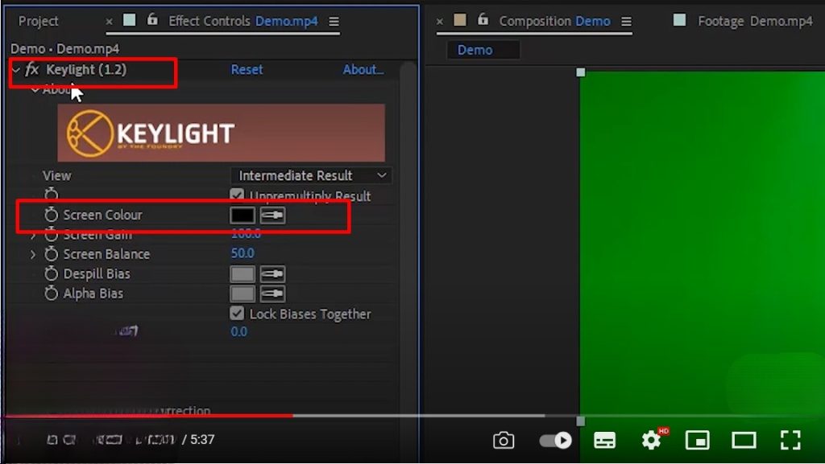Open the Effect Controls panel menu icon
Image resolution: width=825 pixels, height=464 pixels.
[x=333, y=22]
